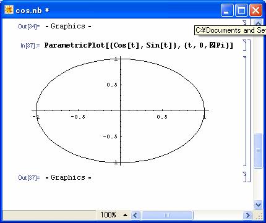Image resolution: width=266 pixels, height=223 pixels.
Task: Select the Out[37] output cell bracket
Action: point(245,177)
